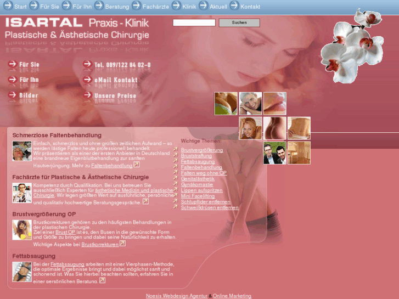Follow the Lippen aufspritzen link
The image size is (399, 299).
(201, 190)
